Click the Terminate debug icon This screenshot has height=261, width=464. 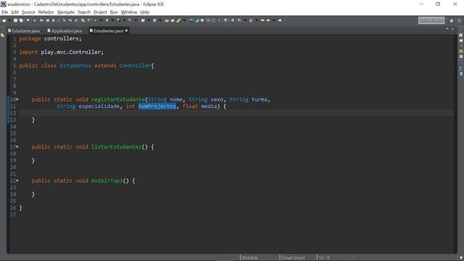[53, 20]
